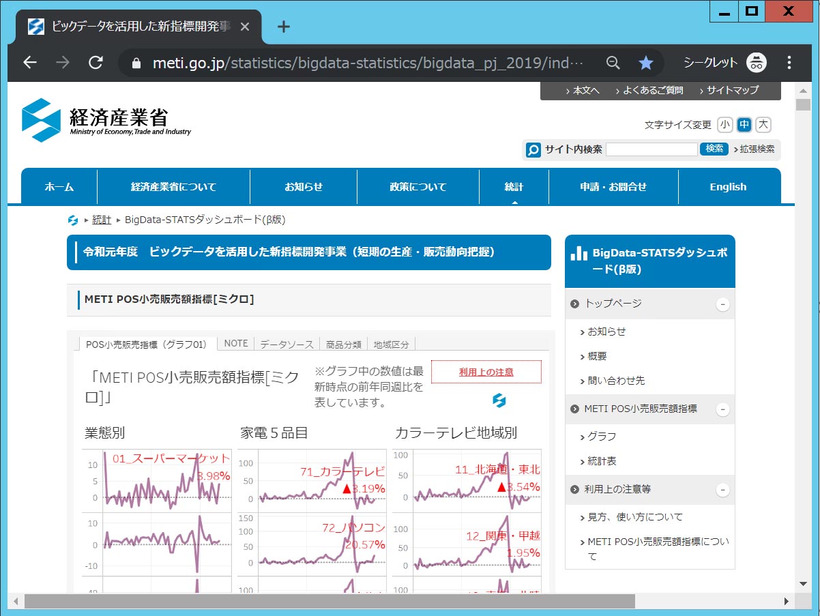
Task: Click the incognito シークレット icon
Action: point(756,63)
